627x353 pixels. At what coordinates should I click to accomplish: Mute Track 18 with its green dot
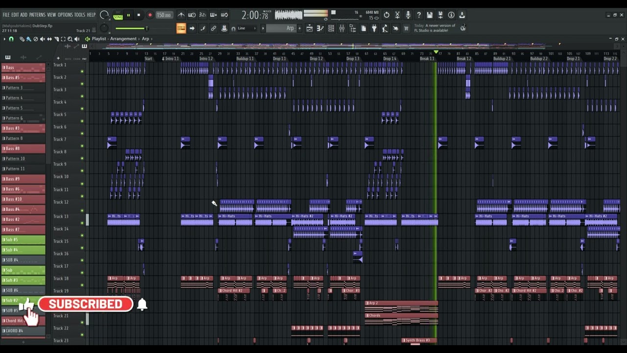(82, 285)
